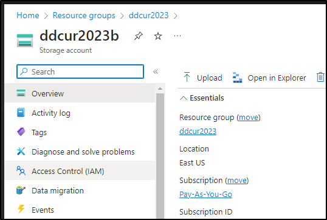Mark ddcur2023b as favorite with the star
Viewport: 327px width, 220px height.
[158, 36]
